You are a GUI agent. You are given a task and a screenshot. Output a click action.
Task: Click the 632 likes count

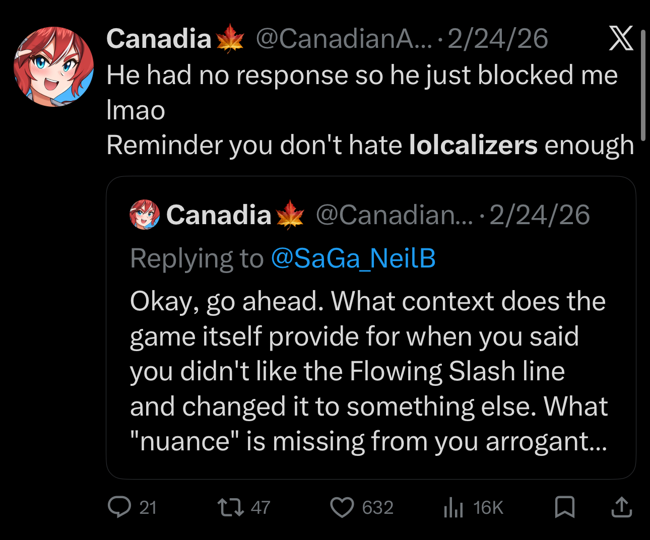click(377, 507)
